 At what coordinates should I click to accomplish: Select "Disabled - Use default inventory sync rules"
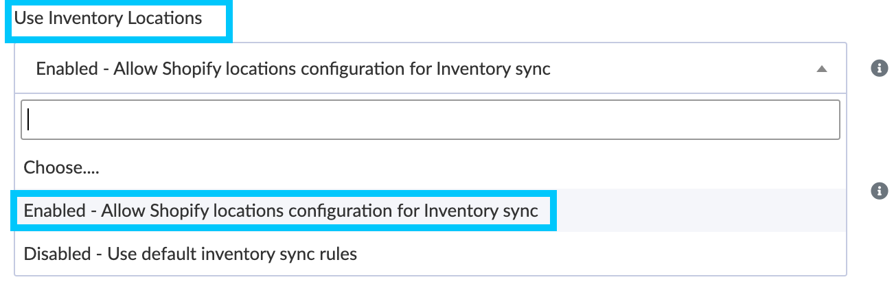tap(191, 254)
